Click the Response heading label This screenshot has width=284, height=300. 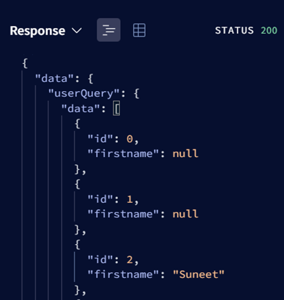pyautogui.click(x=38, y=31)
